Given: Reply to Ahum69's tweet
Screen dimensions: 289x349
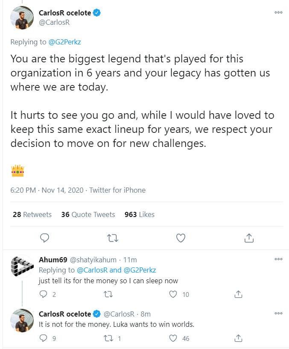Looking at the screenshot, I should 43,294.
